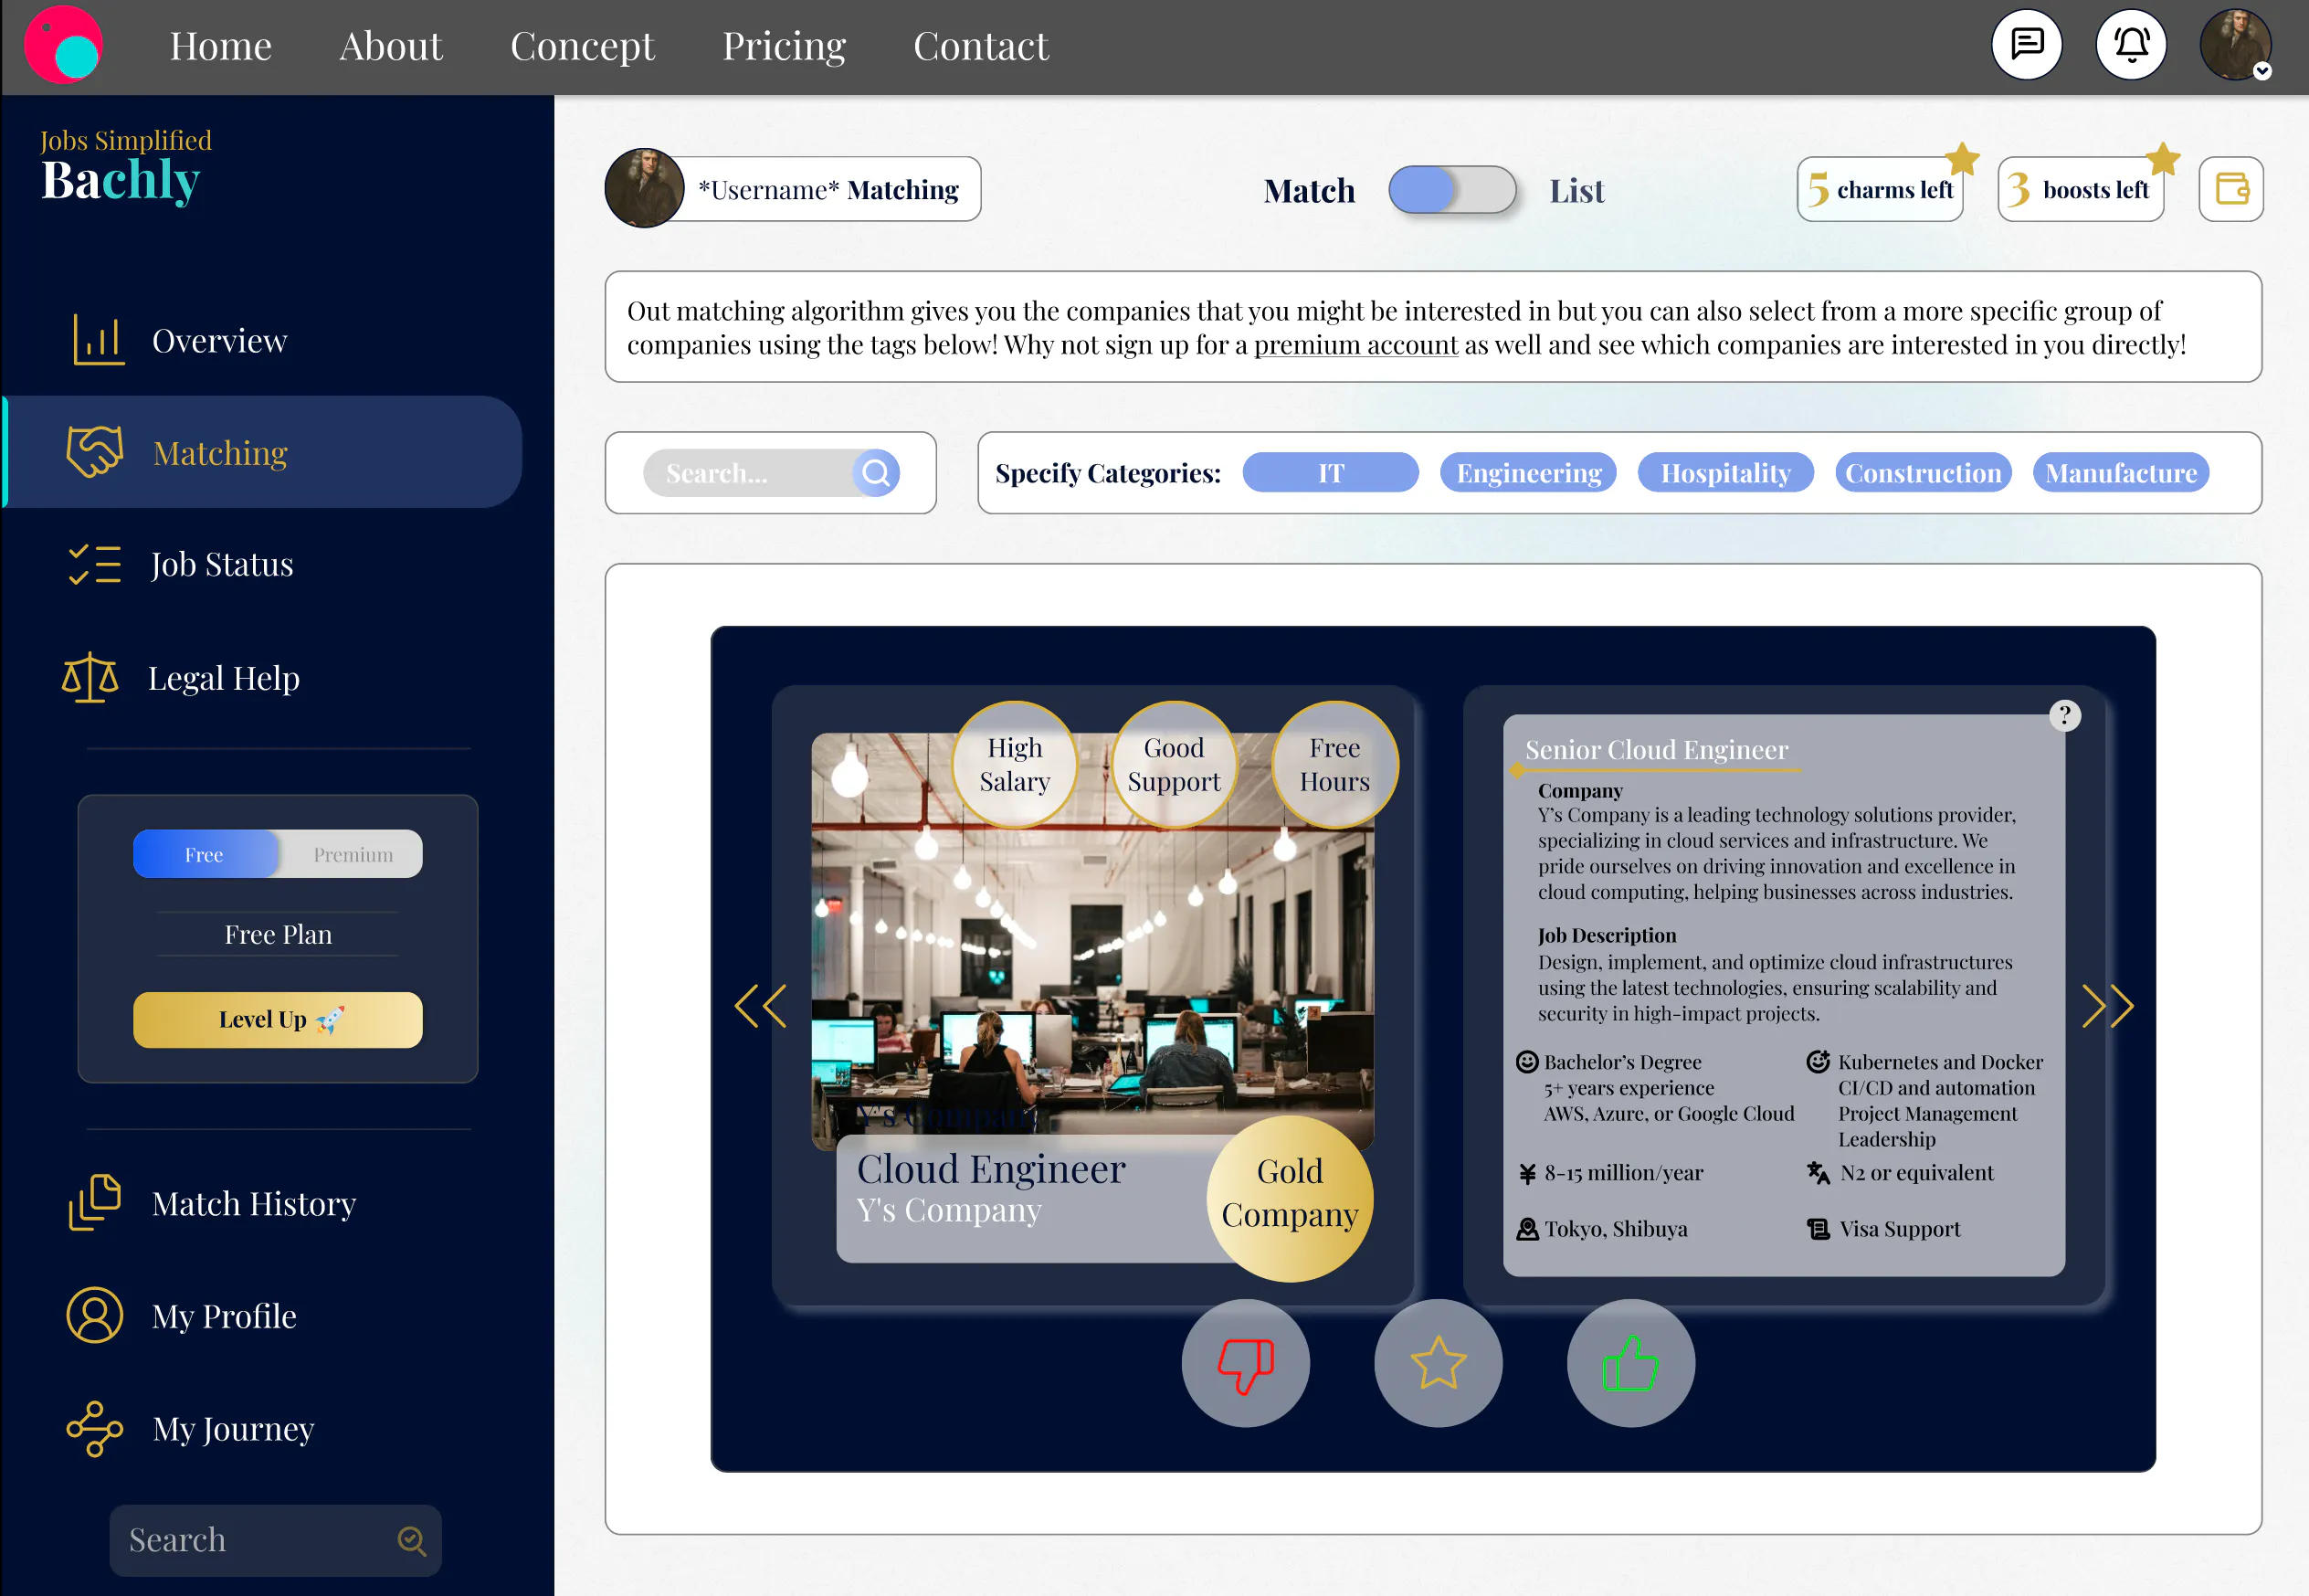Click the help question mark icon
This screenshot has width=2309, height=1596.
click(x=2064, y=715)
